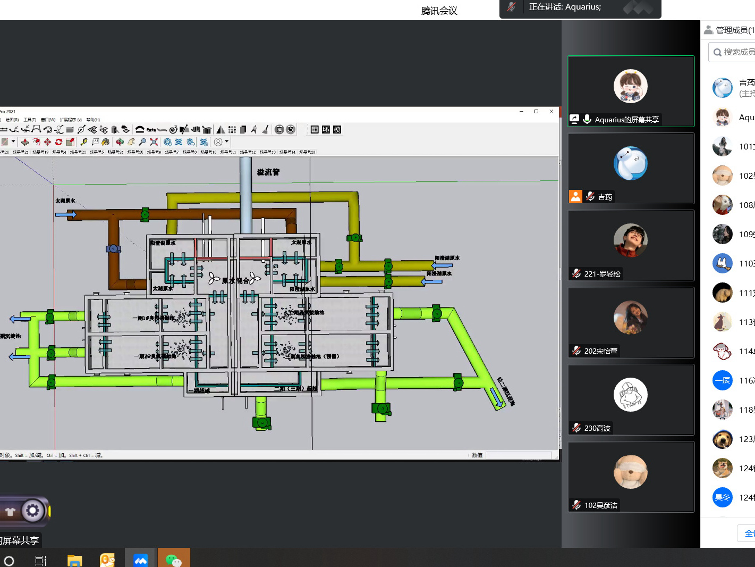Select the 221-罗轻松 participant video tile
755x567 pixels.
[x=631, y=245]
